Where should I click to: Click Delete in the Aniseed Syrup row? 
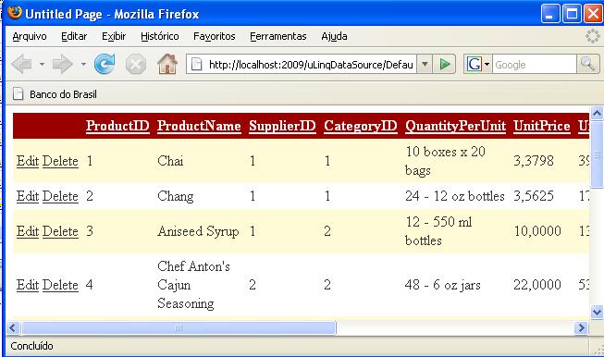tap(60, 231)
